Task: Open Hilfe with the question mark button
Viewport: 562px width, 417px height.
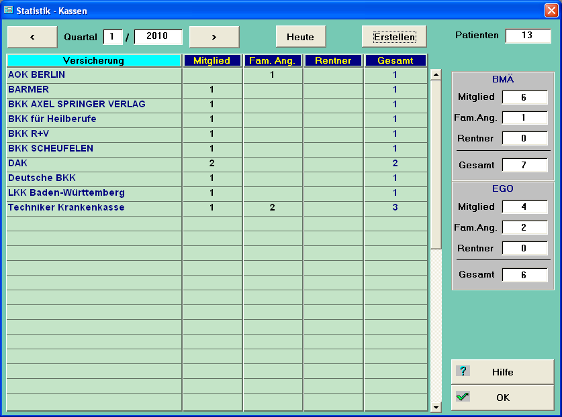Action: tap(502, 372)
